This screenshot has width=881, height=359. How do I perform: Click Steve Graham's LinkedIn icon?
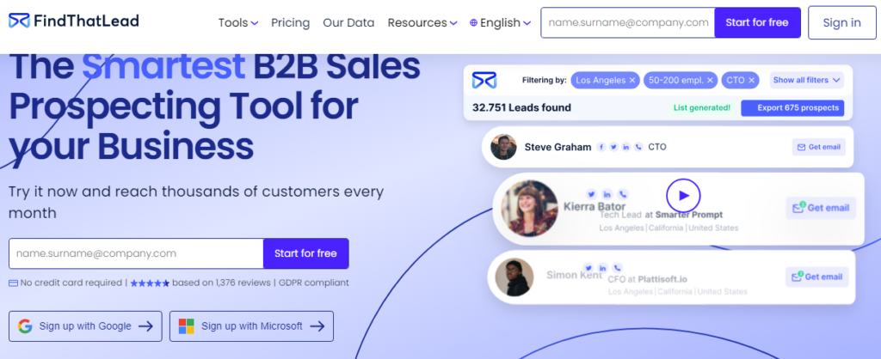click(626, 147)
